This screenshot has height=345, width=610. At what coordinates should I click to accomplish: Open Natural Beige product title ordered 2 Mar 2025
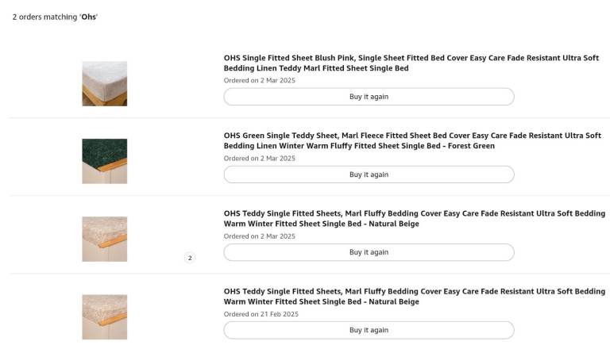pyautogui.click(x=415, y=218)
